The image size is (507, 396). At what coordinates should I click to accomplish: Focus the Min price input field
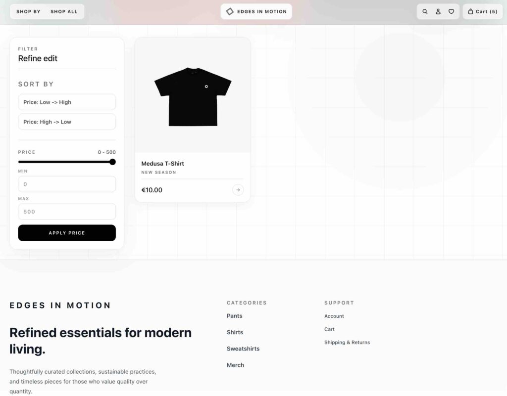point(67,184)
